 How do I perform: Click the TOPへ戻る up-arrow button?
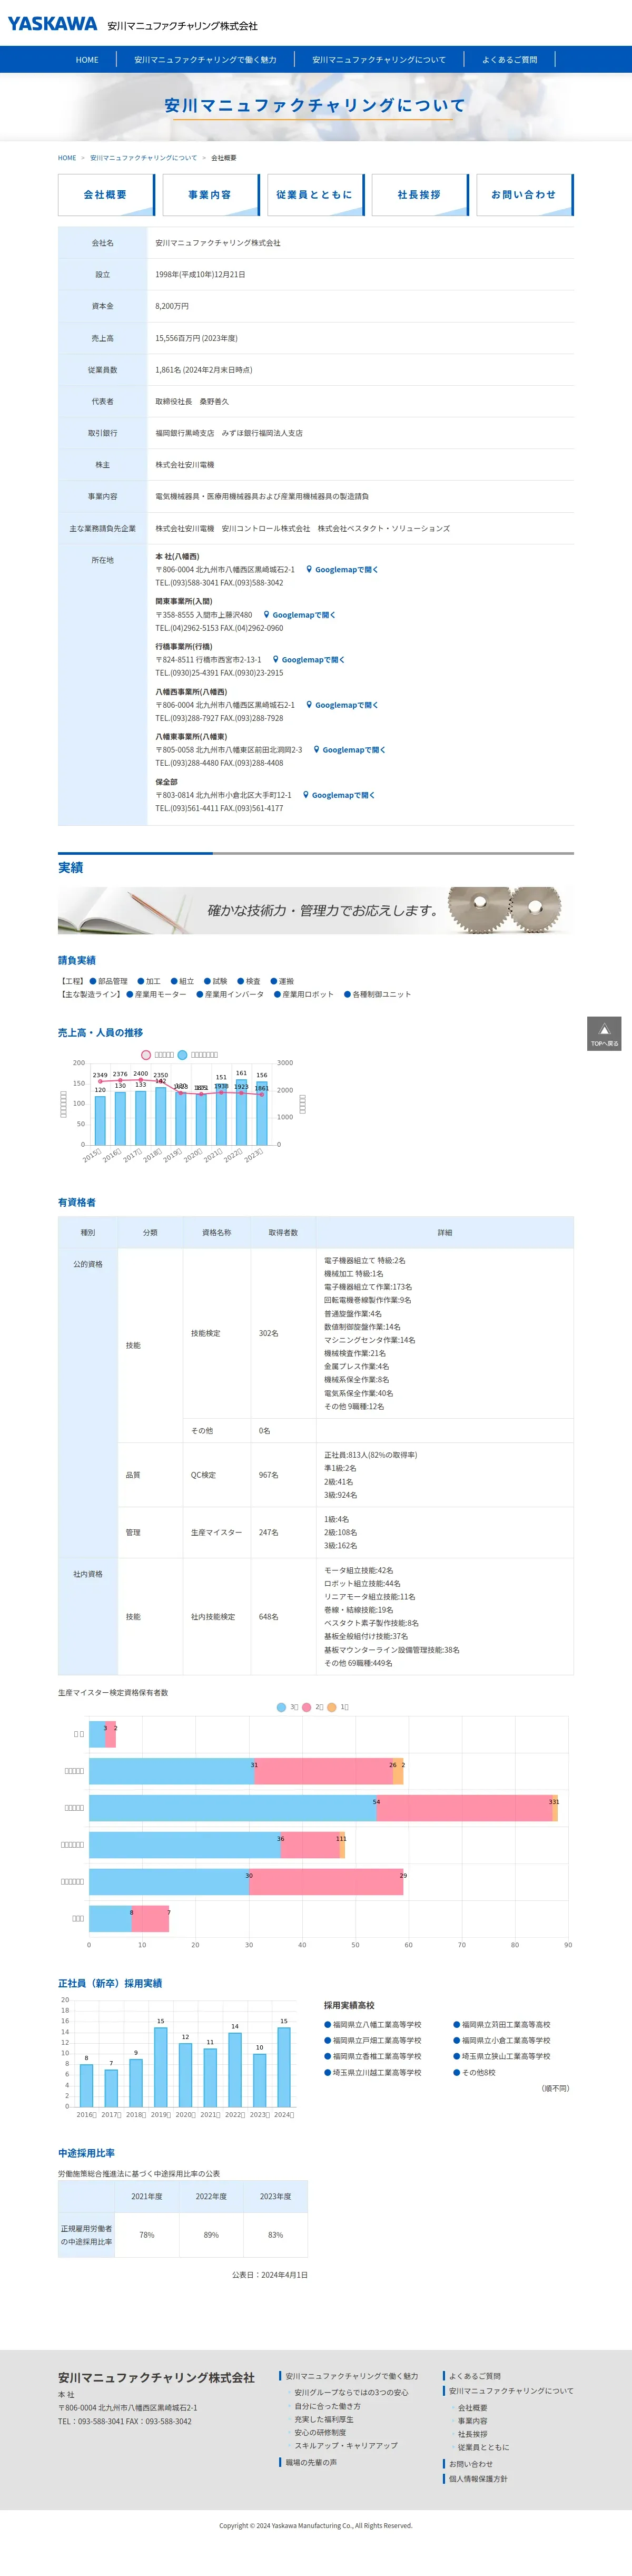[604, 1034]
